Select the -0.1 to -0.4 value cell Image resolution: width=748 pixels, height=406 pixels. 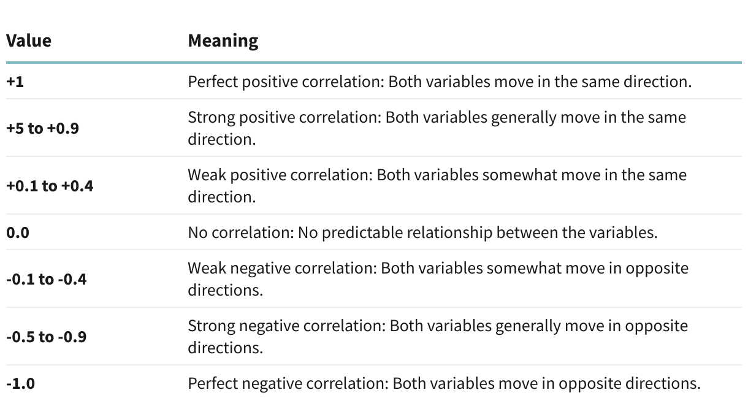(47, 280)
